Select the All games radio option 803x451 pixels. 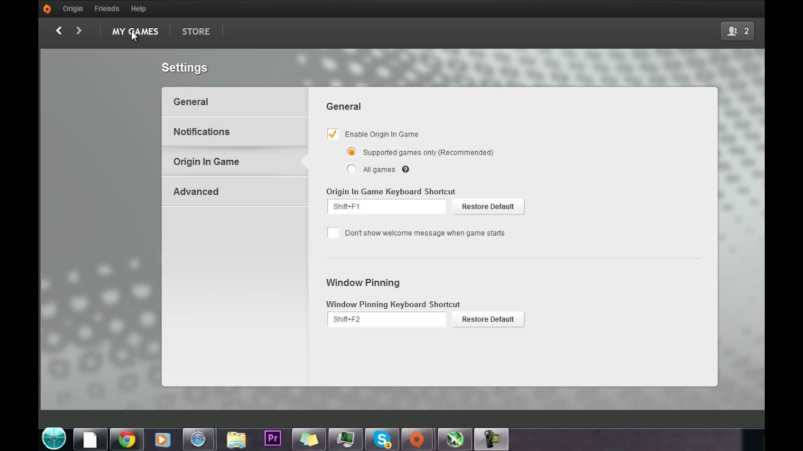[351, 169]
